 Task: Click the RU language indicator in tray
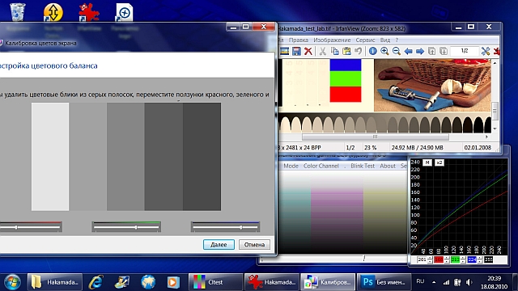point(420,281)
